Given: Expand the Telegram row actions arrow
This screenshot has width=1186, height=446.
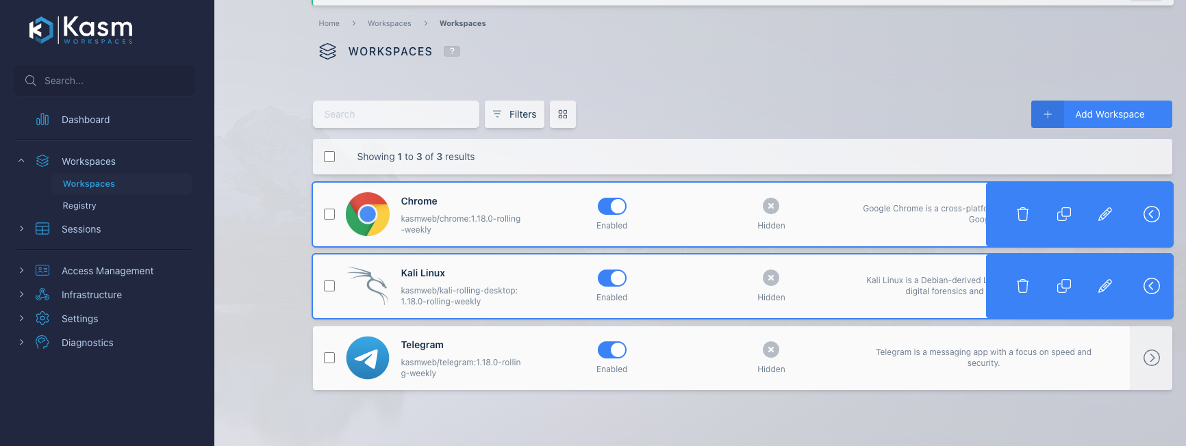Looking at the screenshot, I should click(1151, 358).
